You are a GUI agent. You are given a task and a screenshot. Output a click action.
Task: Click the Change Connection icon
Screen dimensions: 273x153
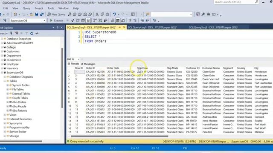(5, 20)
